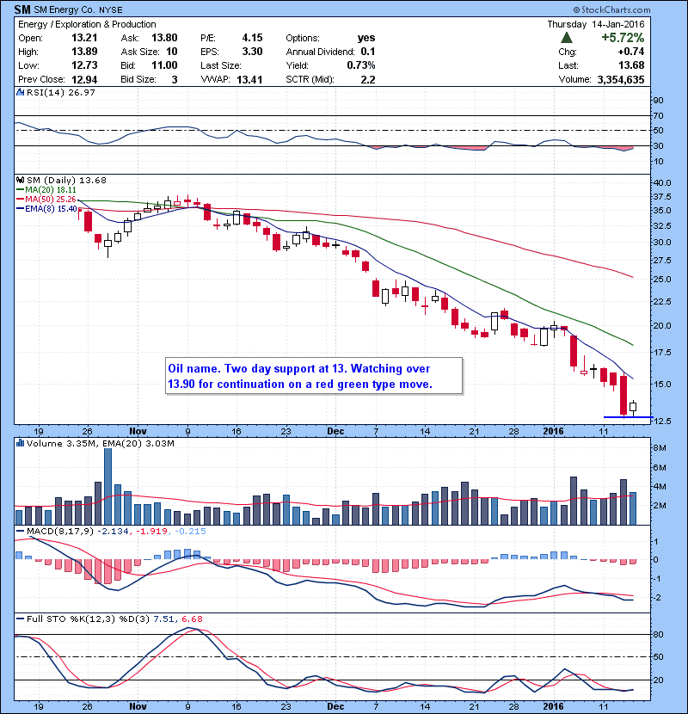Image resolution: width=688 pixels, height=714 pixels.
Task: Click the blue annotation text about support at 13
Action: tap(299, 376)
